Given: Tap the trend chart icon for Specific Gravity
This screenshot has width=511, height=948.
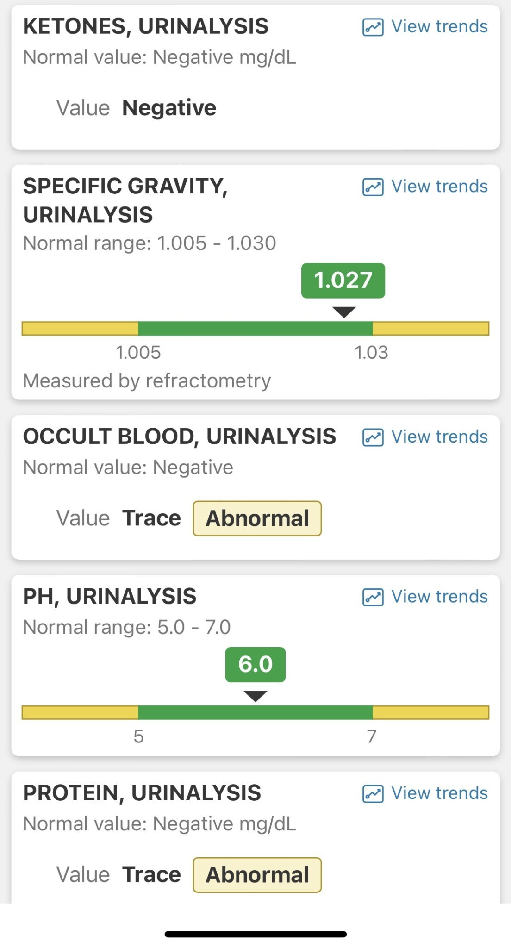Looking at the screenshot, I should 373,187.
